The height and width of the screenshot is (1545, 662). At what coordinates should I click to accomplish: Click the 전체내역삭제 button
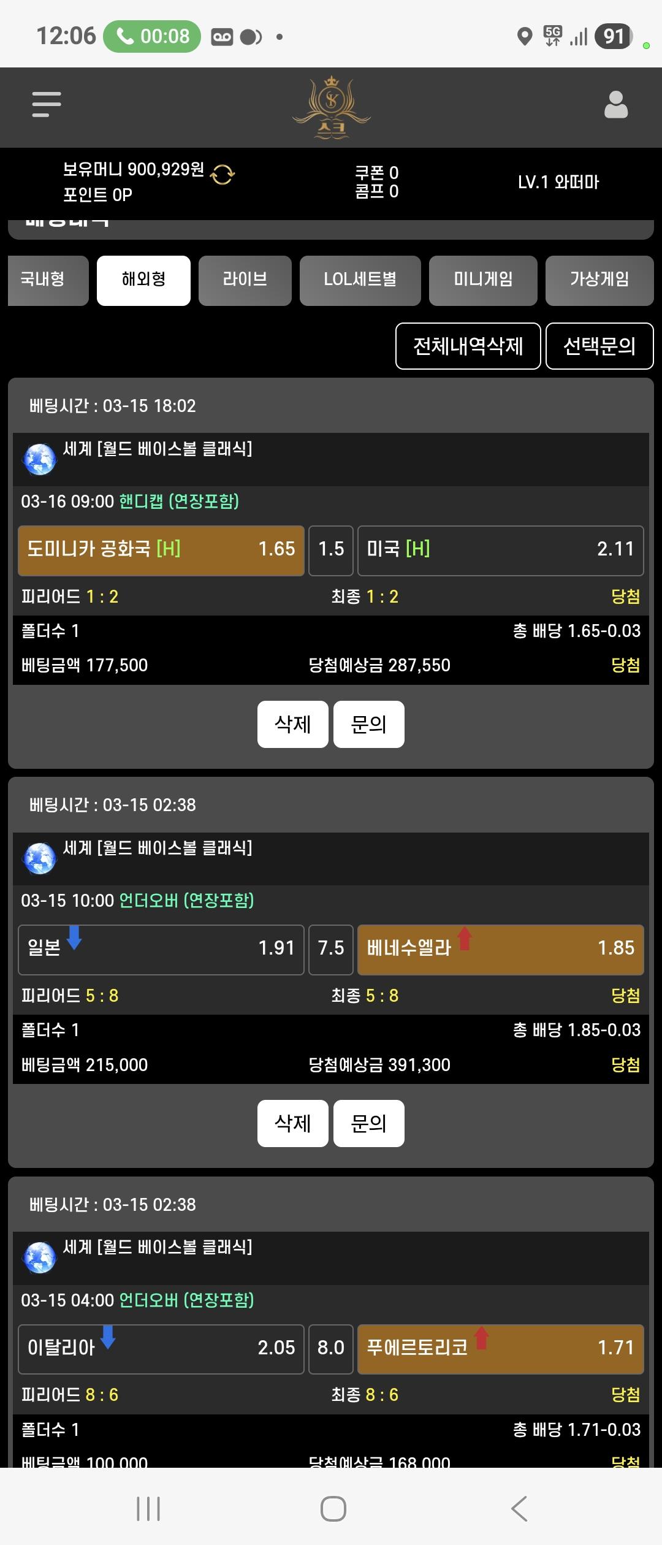pos(468,346)
